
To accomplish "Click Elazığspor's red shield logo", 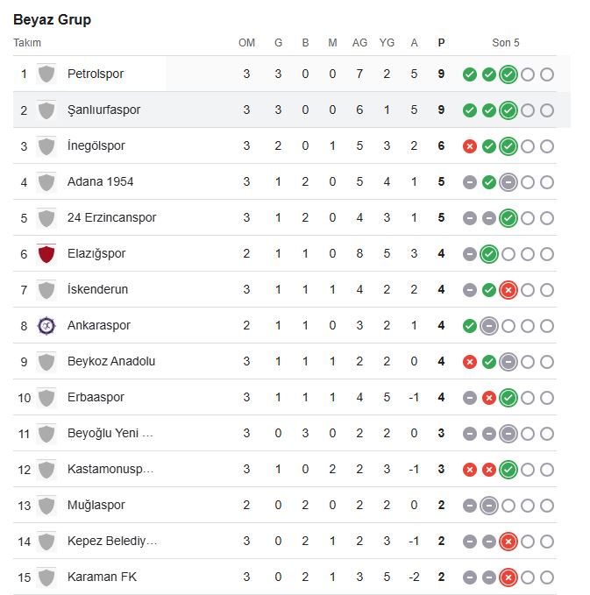I will (46, 254).
